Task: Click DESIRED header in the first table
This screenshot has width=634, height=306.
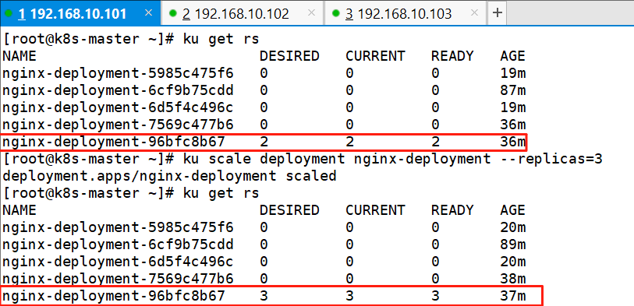Action: 289,56
